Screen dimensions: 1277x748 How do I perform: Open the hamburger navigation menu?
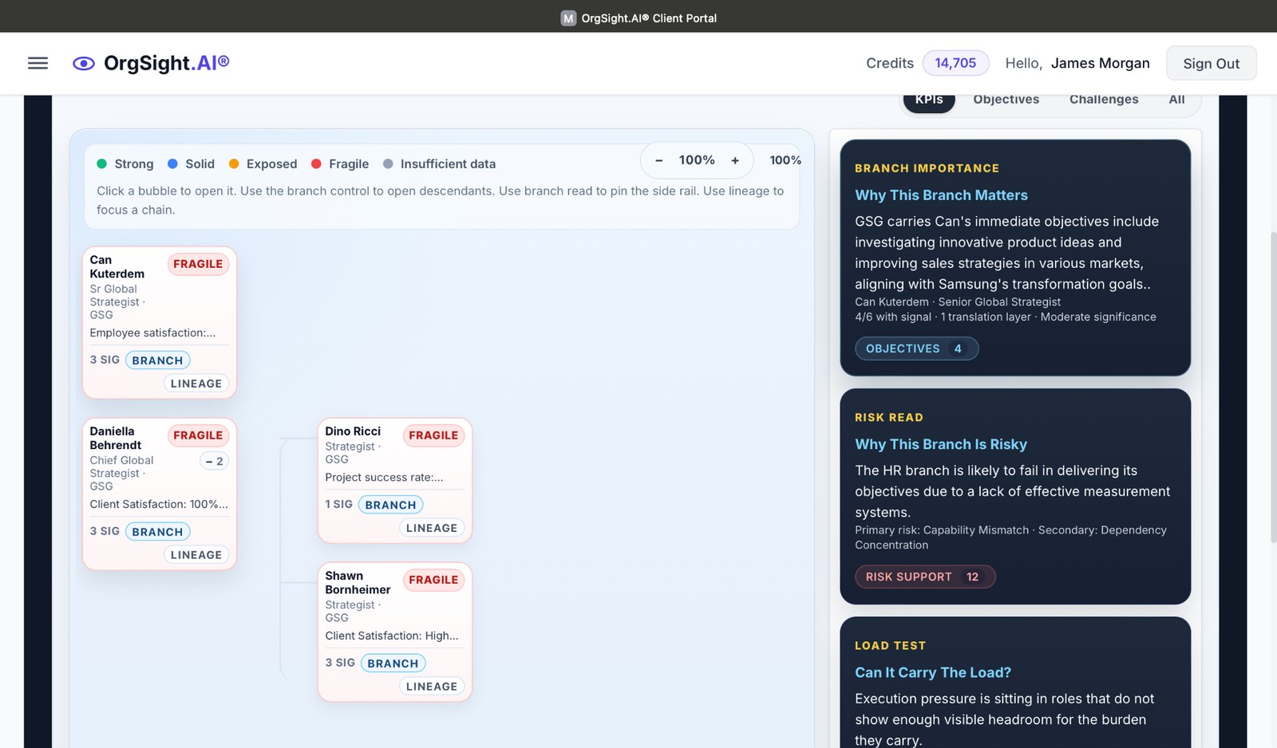tap(38, 63)
